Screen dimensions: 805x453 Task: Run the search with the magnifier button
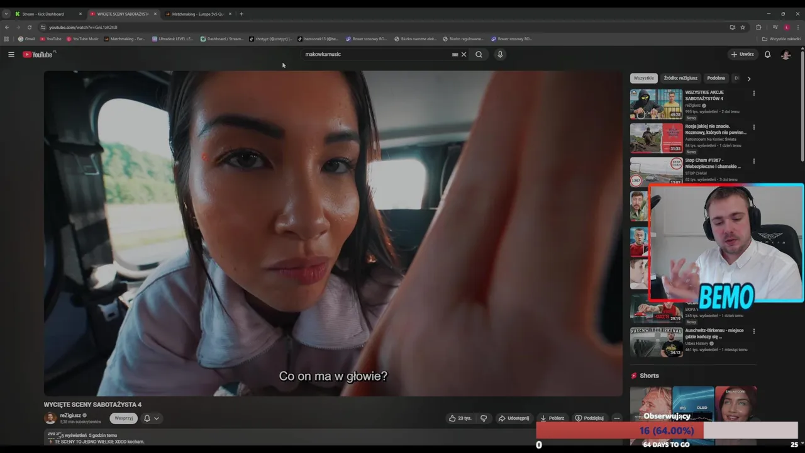pos(479,54)
